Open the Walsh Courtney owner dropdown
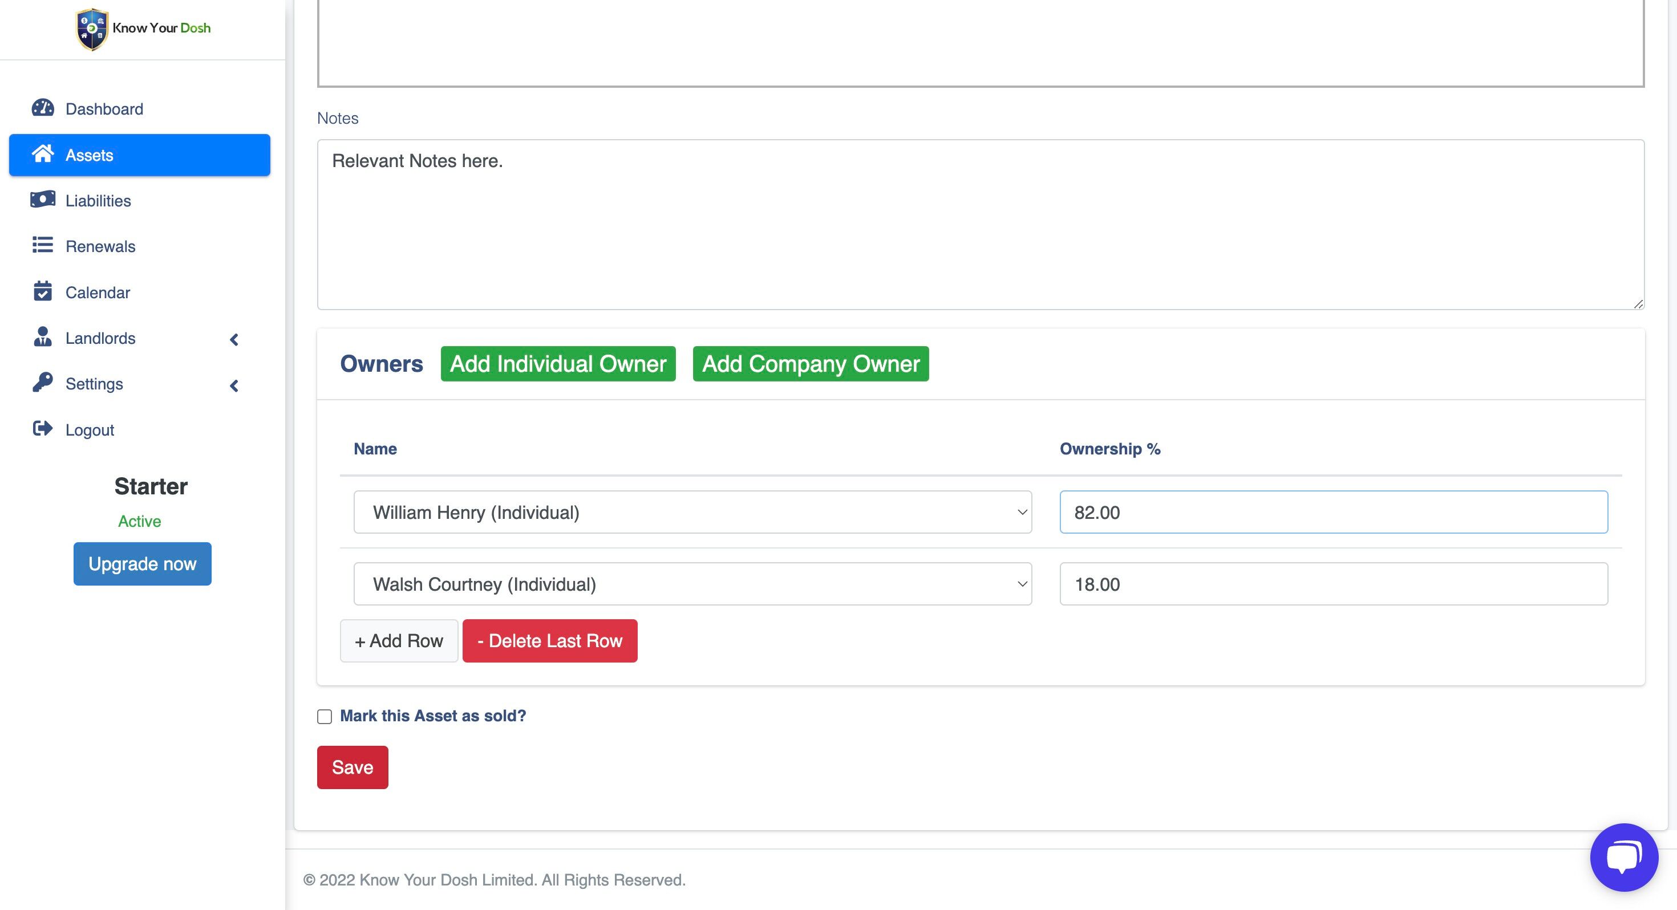Image resolution: width=1677 pixels, height=910 pixels. [692, 584]
